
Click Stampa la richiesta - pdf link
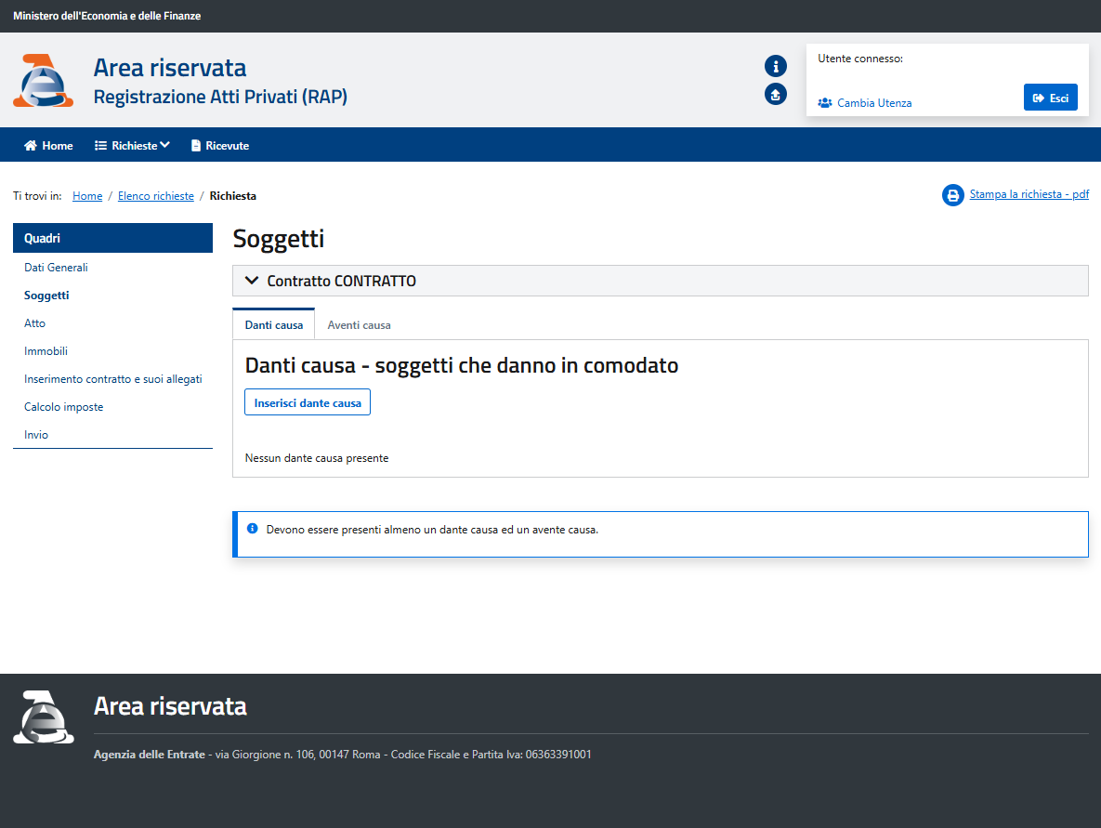click(1029, 194)
